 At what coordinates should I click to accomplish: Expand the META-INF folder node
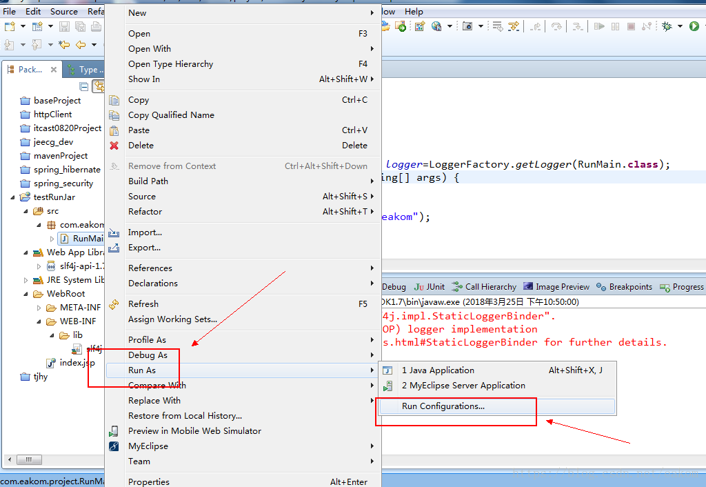point(39,308)
